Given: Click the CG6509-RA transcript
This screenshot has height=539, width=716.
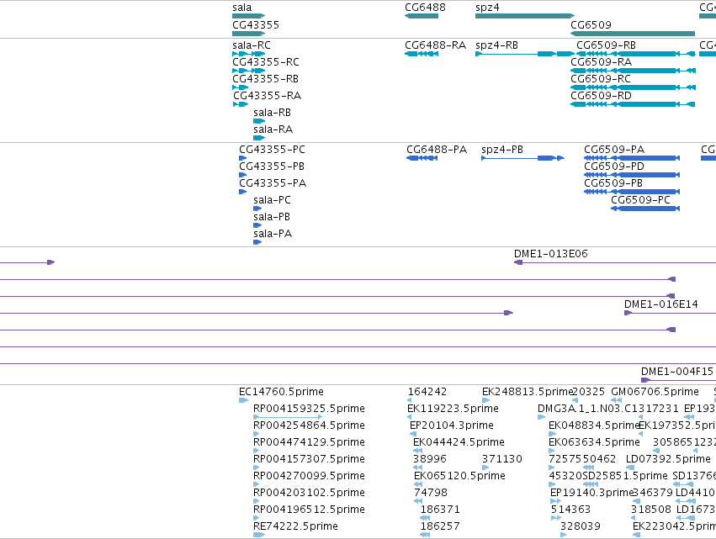Looking at the screenshot, I should click(633, 71).
